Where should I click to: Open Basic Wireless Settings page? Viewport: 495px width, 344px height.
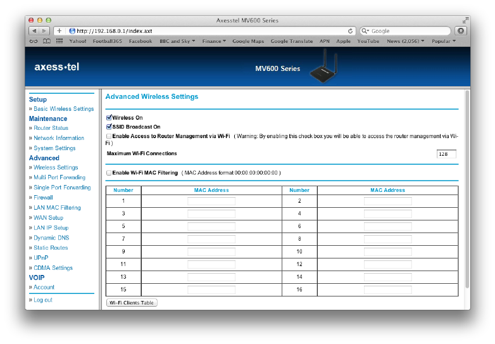pos(64,109)
